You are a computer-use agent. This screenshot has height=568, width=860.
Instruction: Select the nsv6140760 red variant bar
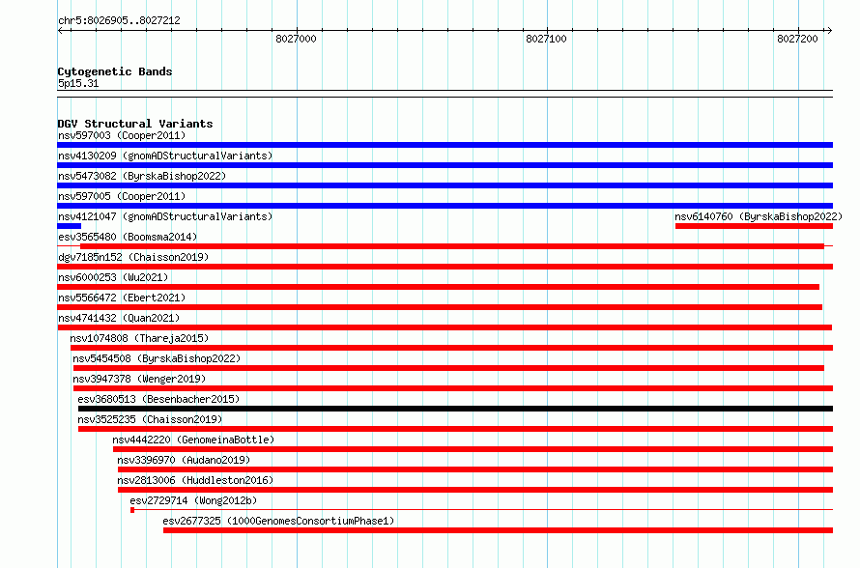(754, 226)
